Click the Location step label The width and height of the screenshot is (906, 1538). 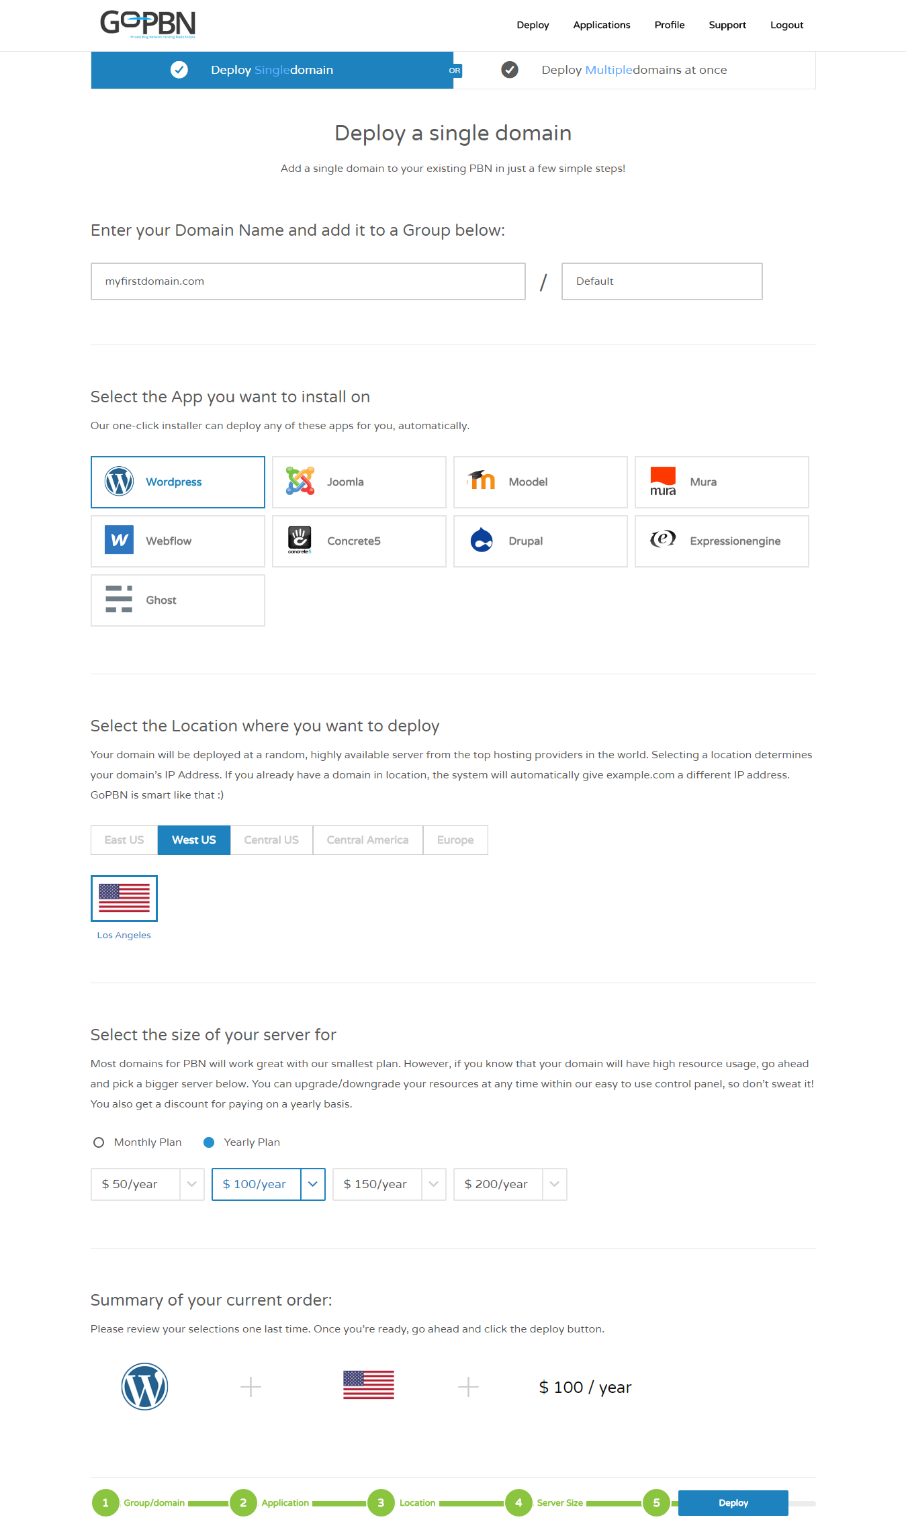point(417,1503)
